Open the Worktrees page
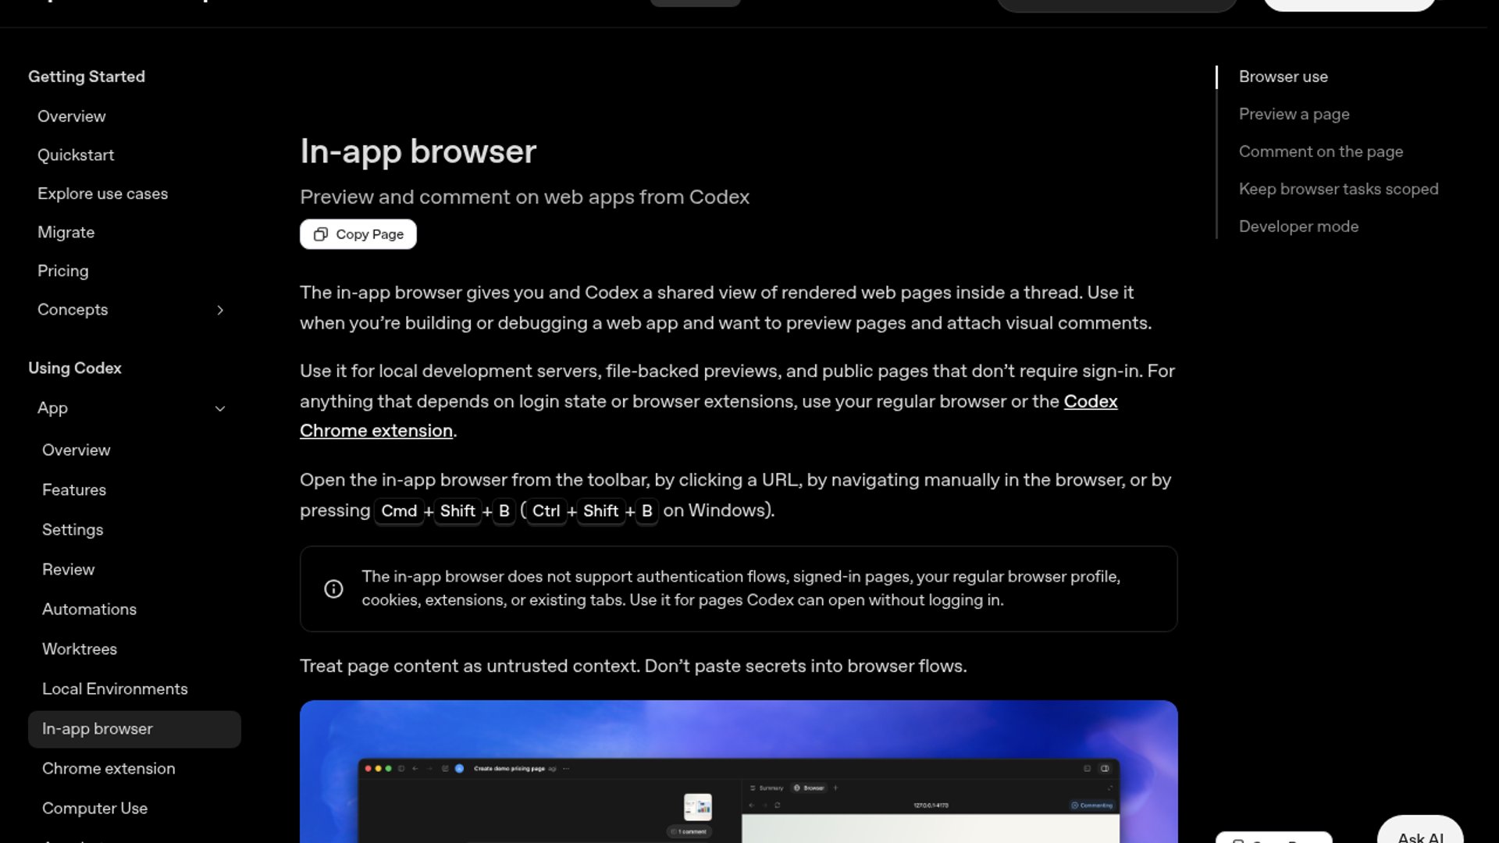 (x=80, y=649)
